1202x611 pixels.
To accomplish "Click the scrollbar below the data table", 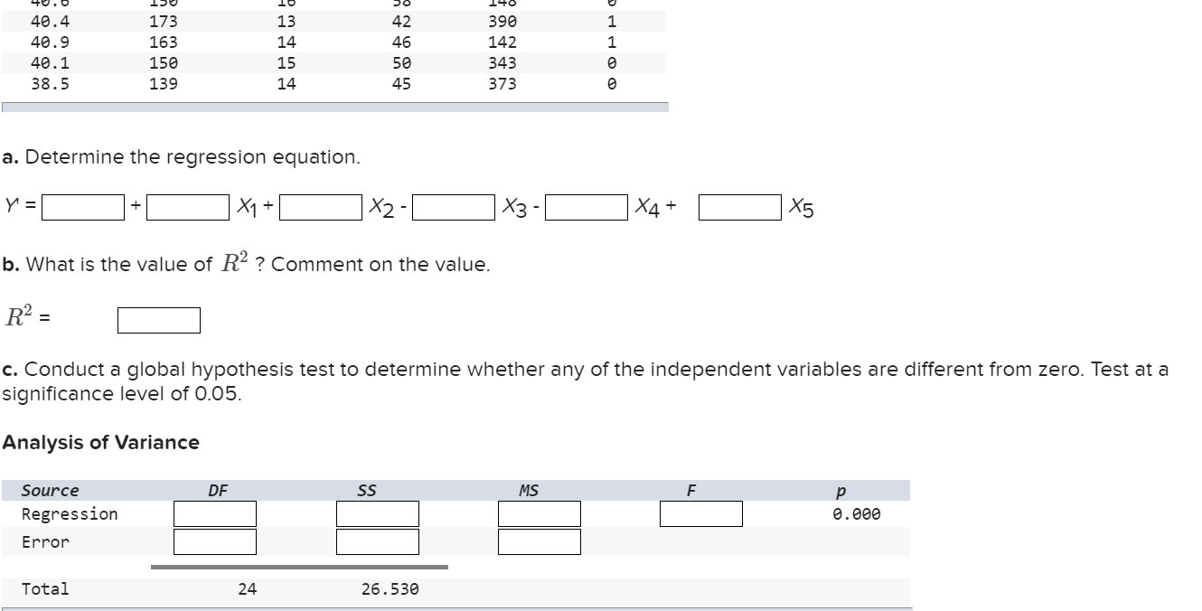I will click(334, 108).
